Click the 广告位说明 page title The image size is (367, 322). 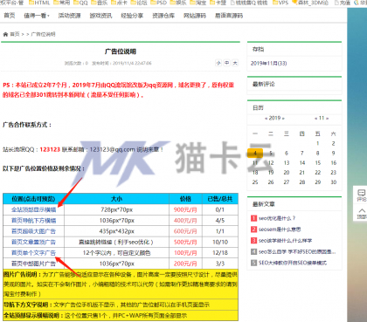(x=121, y=51)
